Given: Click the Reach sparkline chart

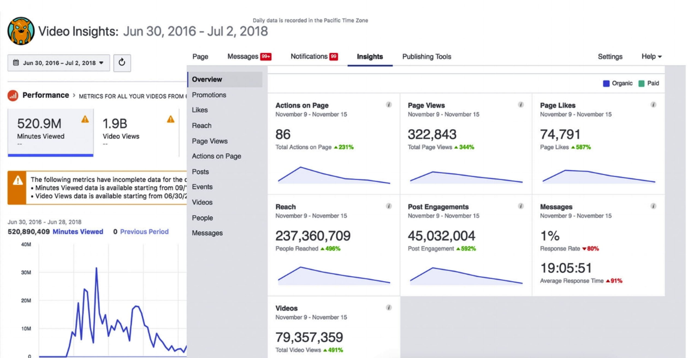Looking at the screenshot, I should coord(334,276).
